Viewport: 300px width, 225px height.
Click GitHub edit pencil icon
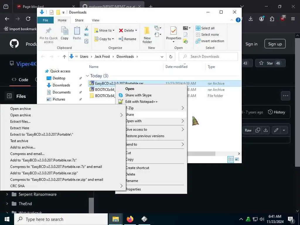click(x=276, y=130)
